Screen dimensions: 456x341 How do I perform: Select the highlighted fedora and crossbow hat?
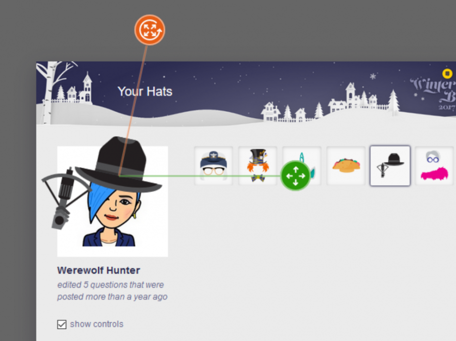390,166
